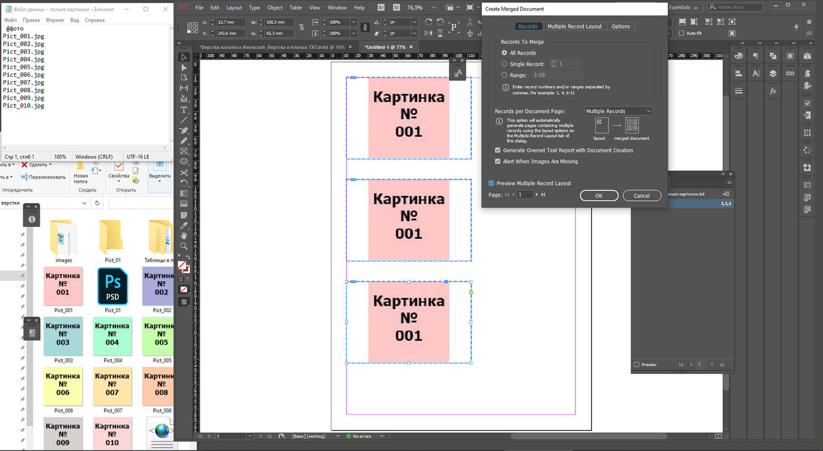Select the Eyedropper tool
The height and width of the screenshot is (451, 823).
[x=184, y=226]
